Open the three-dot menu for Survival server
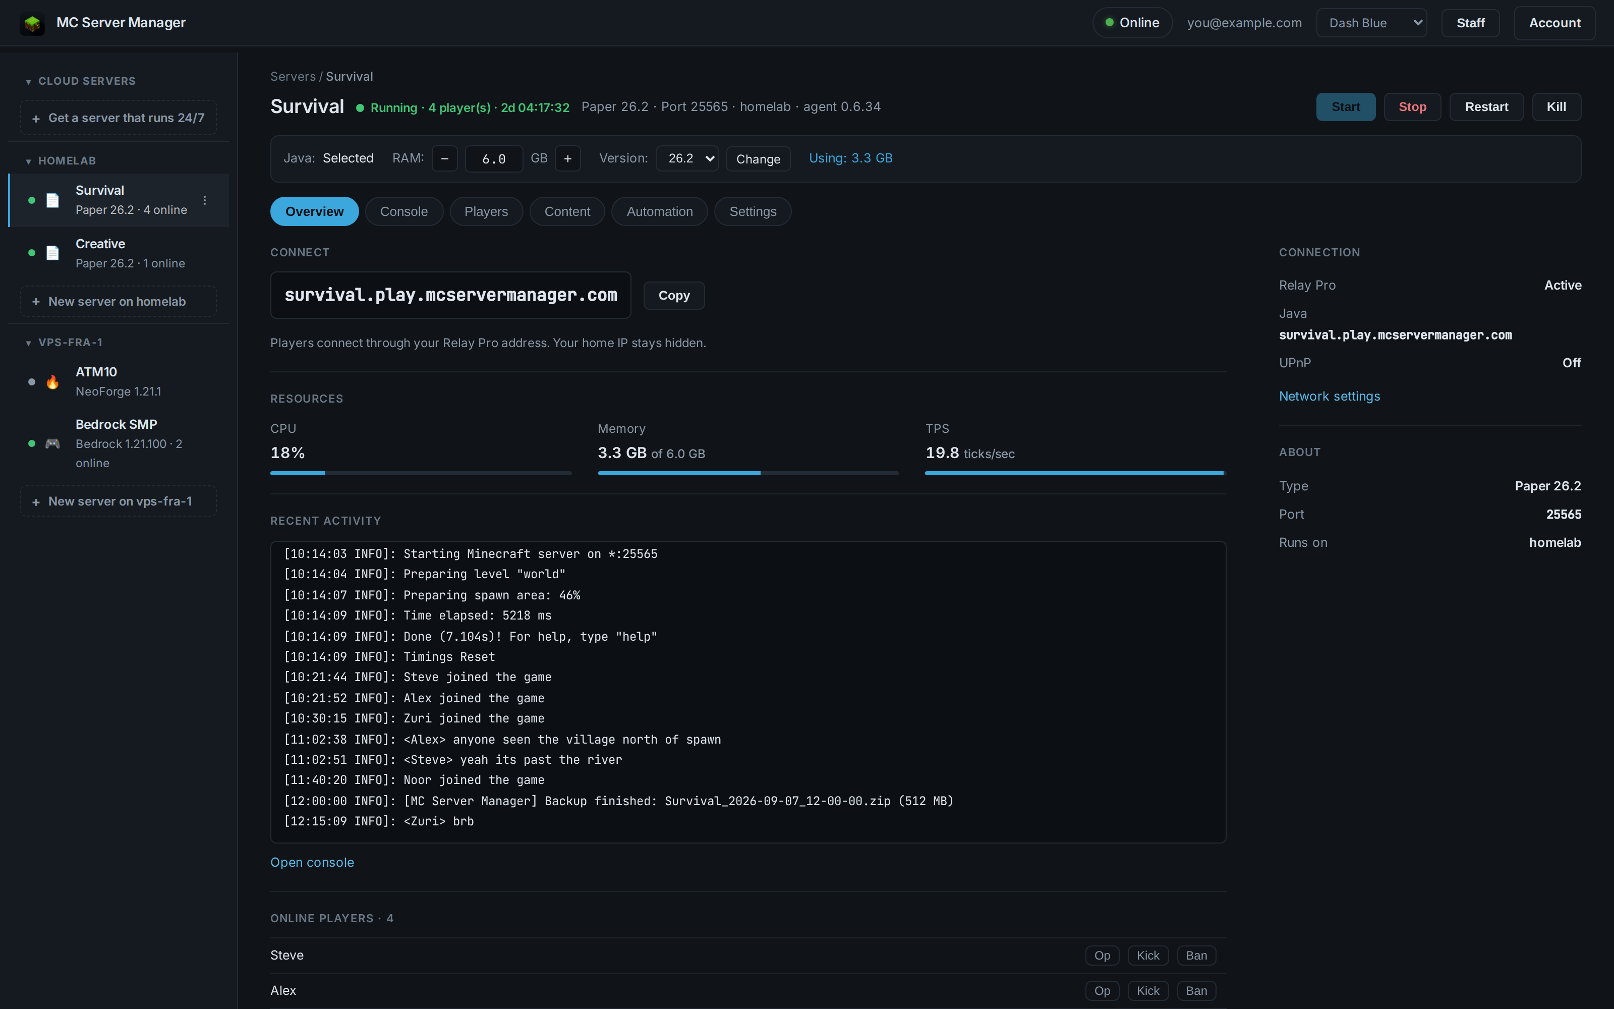Image resolution: width=1614 pixels, height=1009 pixels. [x=205, y=200]
